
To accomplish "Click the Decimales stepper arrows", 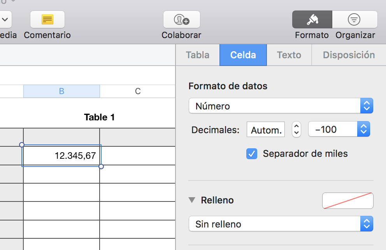I will 297,129.
